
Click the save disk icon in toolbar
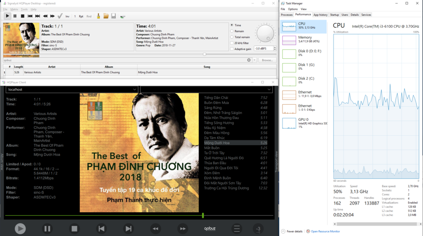pos(114,16)
